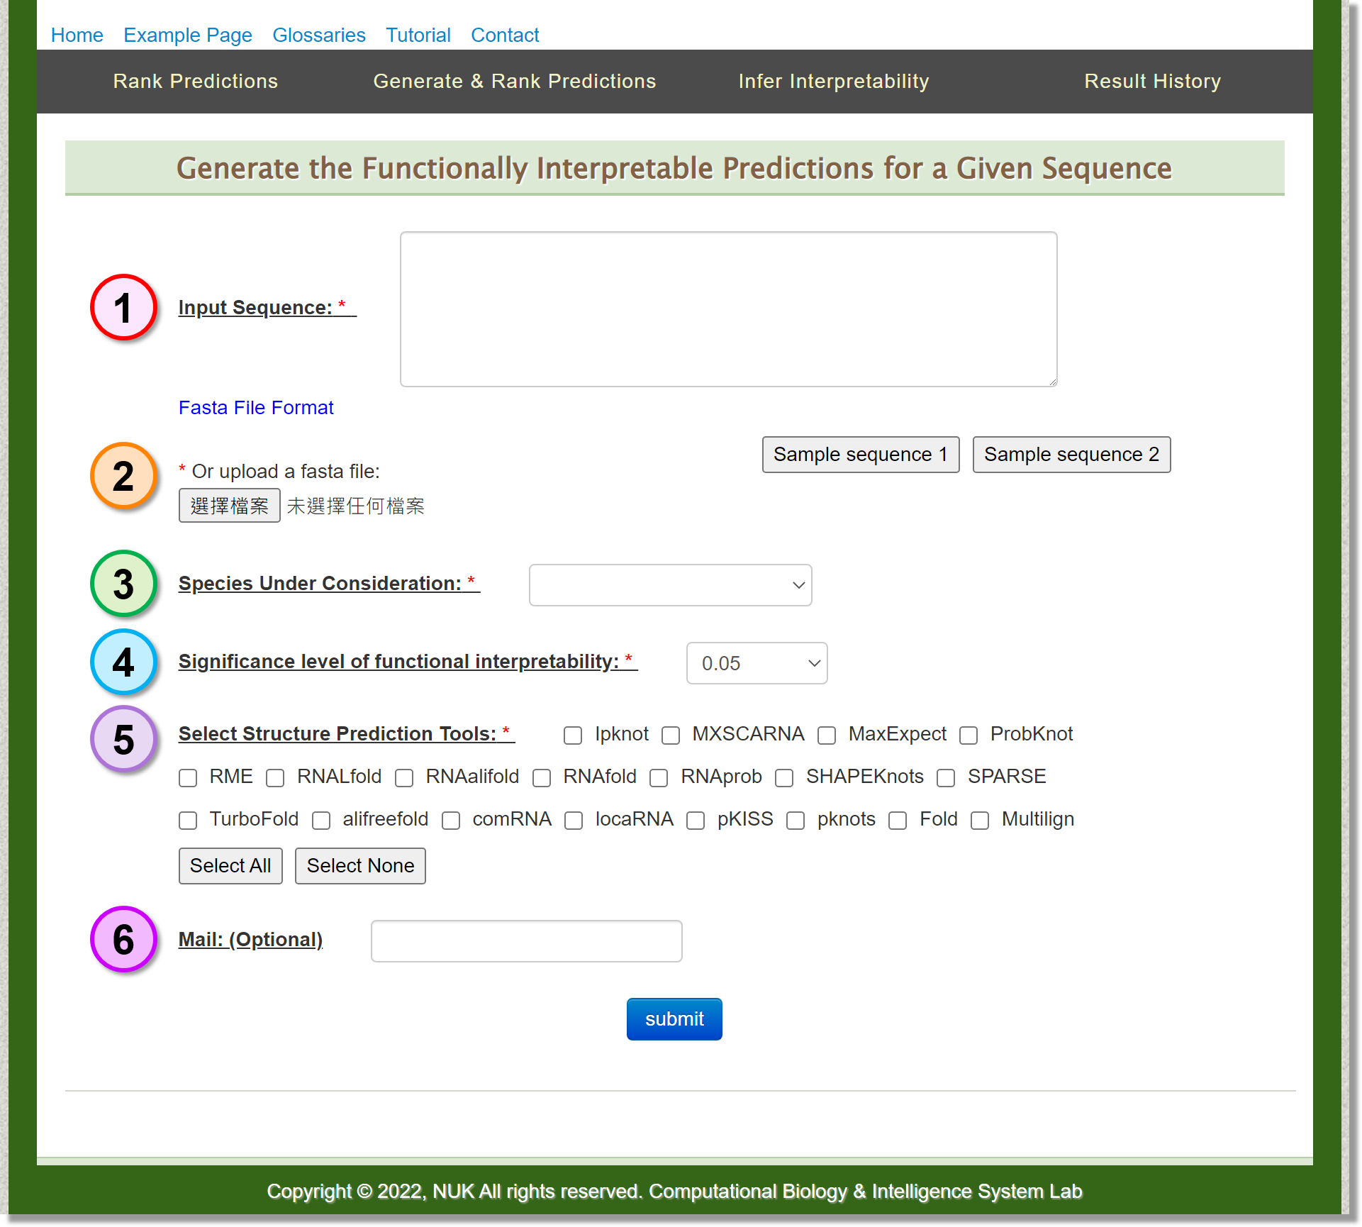1362x1227 pixels.
Task: Click the Input Sequence label
Action: pyautogui.click(x=267, y=308)
